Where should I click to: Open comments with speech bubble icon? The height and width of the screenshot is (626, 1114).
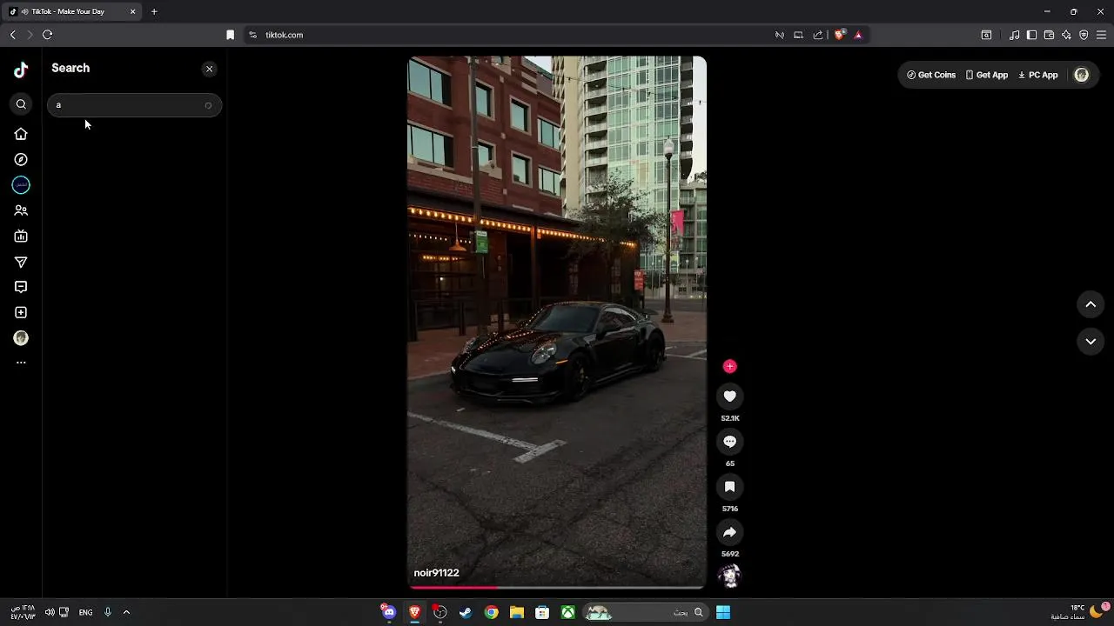point(730,442)
